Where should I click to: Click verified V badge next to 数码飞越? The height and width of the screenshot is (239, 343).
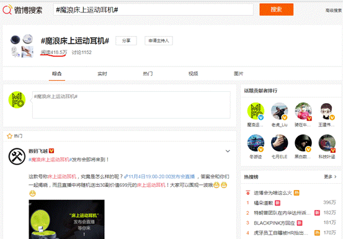point(51,151)
